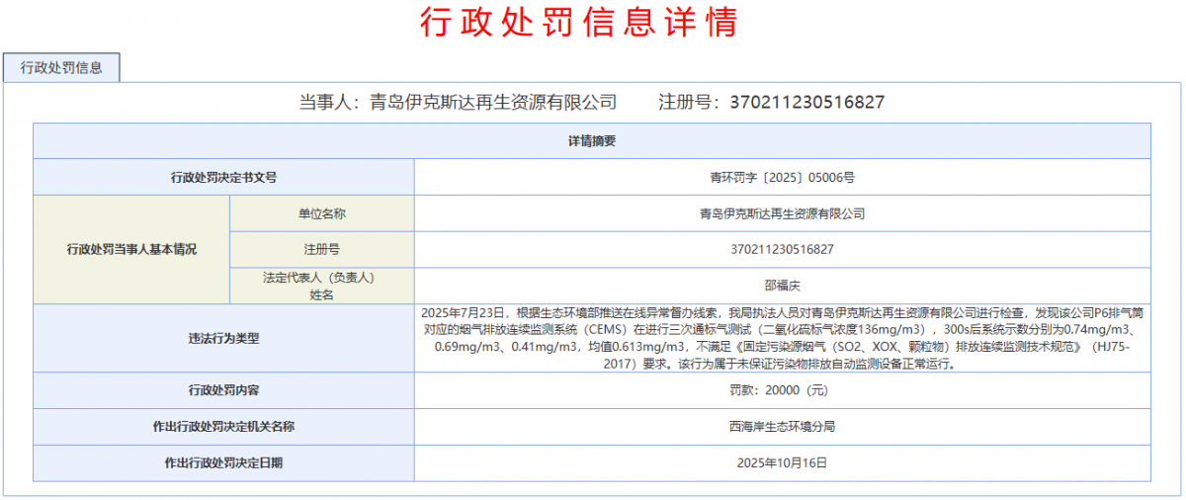Open the 行政处罚信息 tab
The image size is (1186, 500).
pyautogui.click(x=61, y=67)
